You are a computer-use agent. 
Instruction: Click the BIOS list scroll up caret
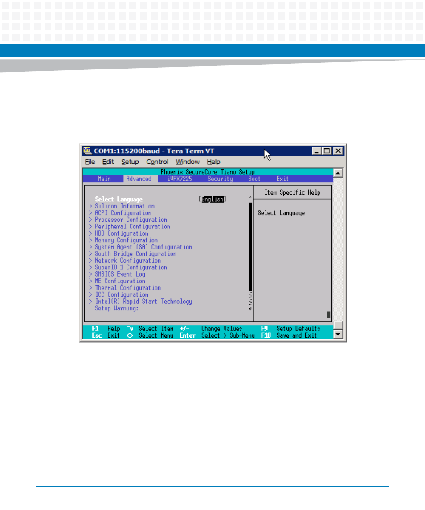tap(250, 197)
